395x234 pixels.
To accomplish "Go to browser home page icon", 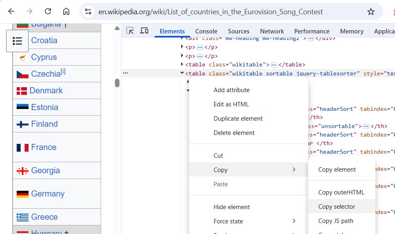I will click(x=66, y=11).
